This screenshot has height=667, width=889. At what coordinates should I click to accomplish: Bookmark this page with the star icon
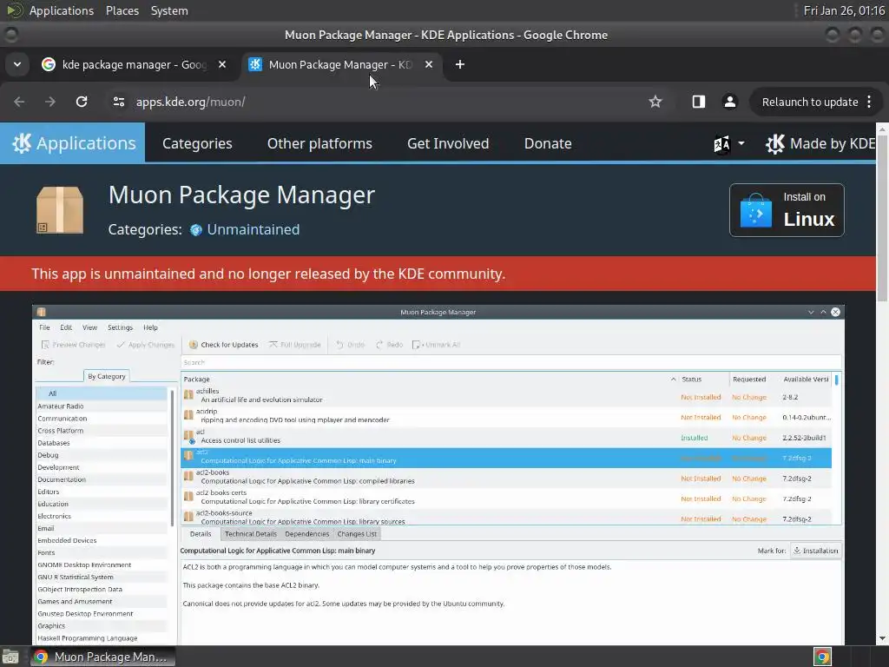point(655,102)
